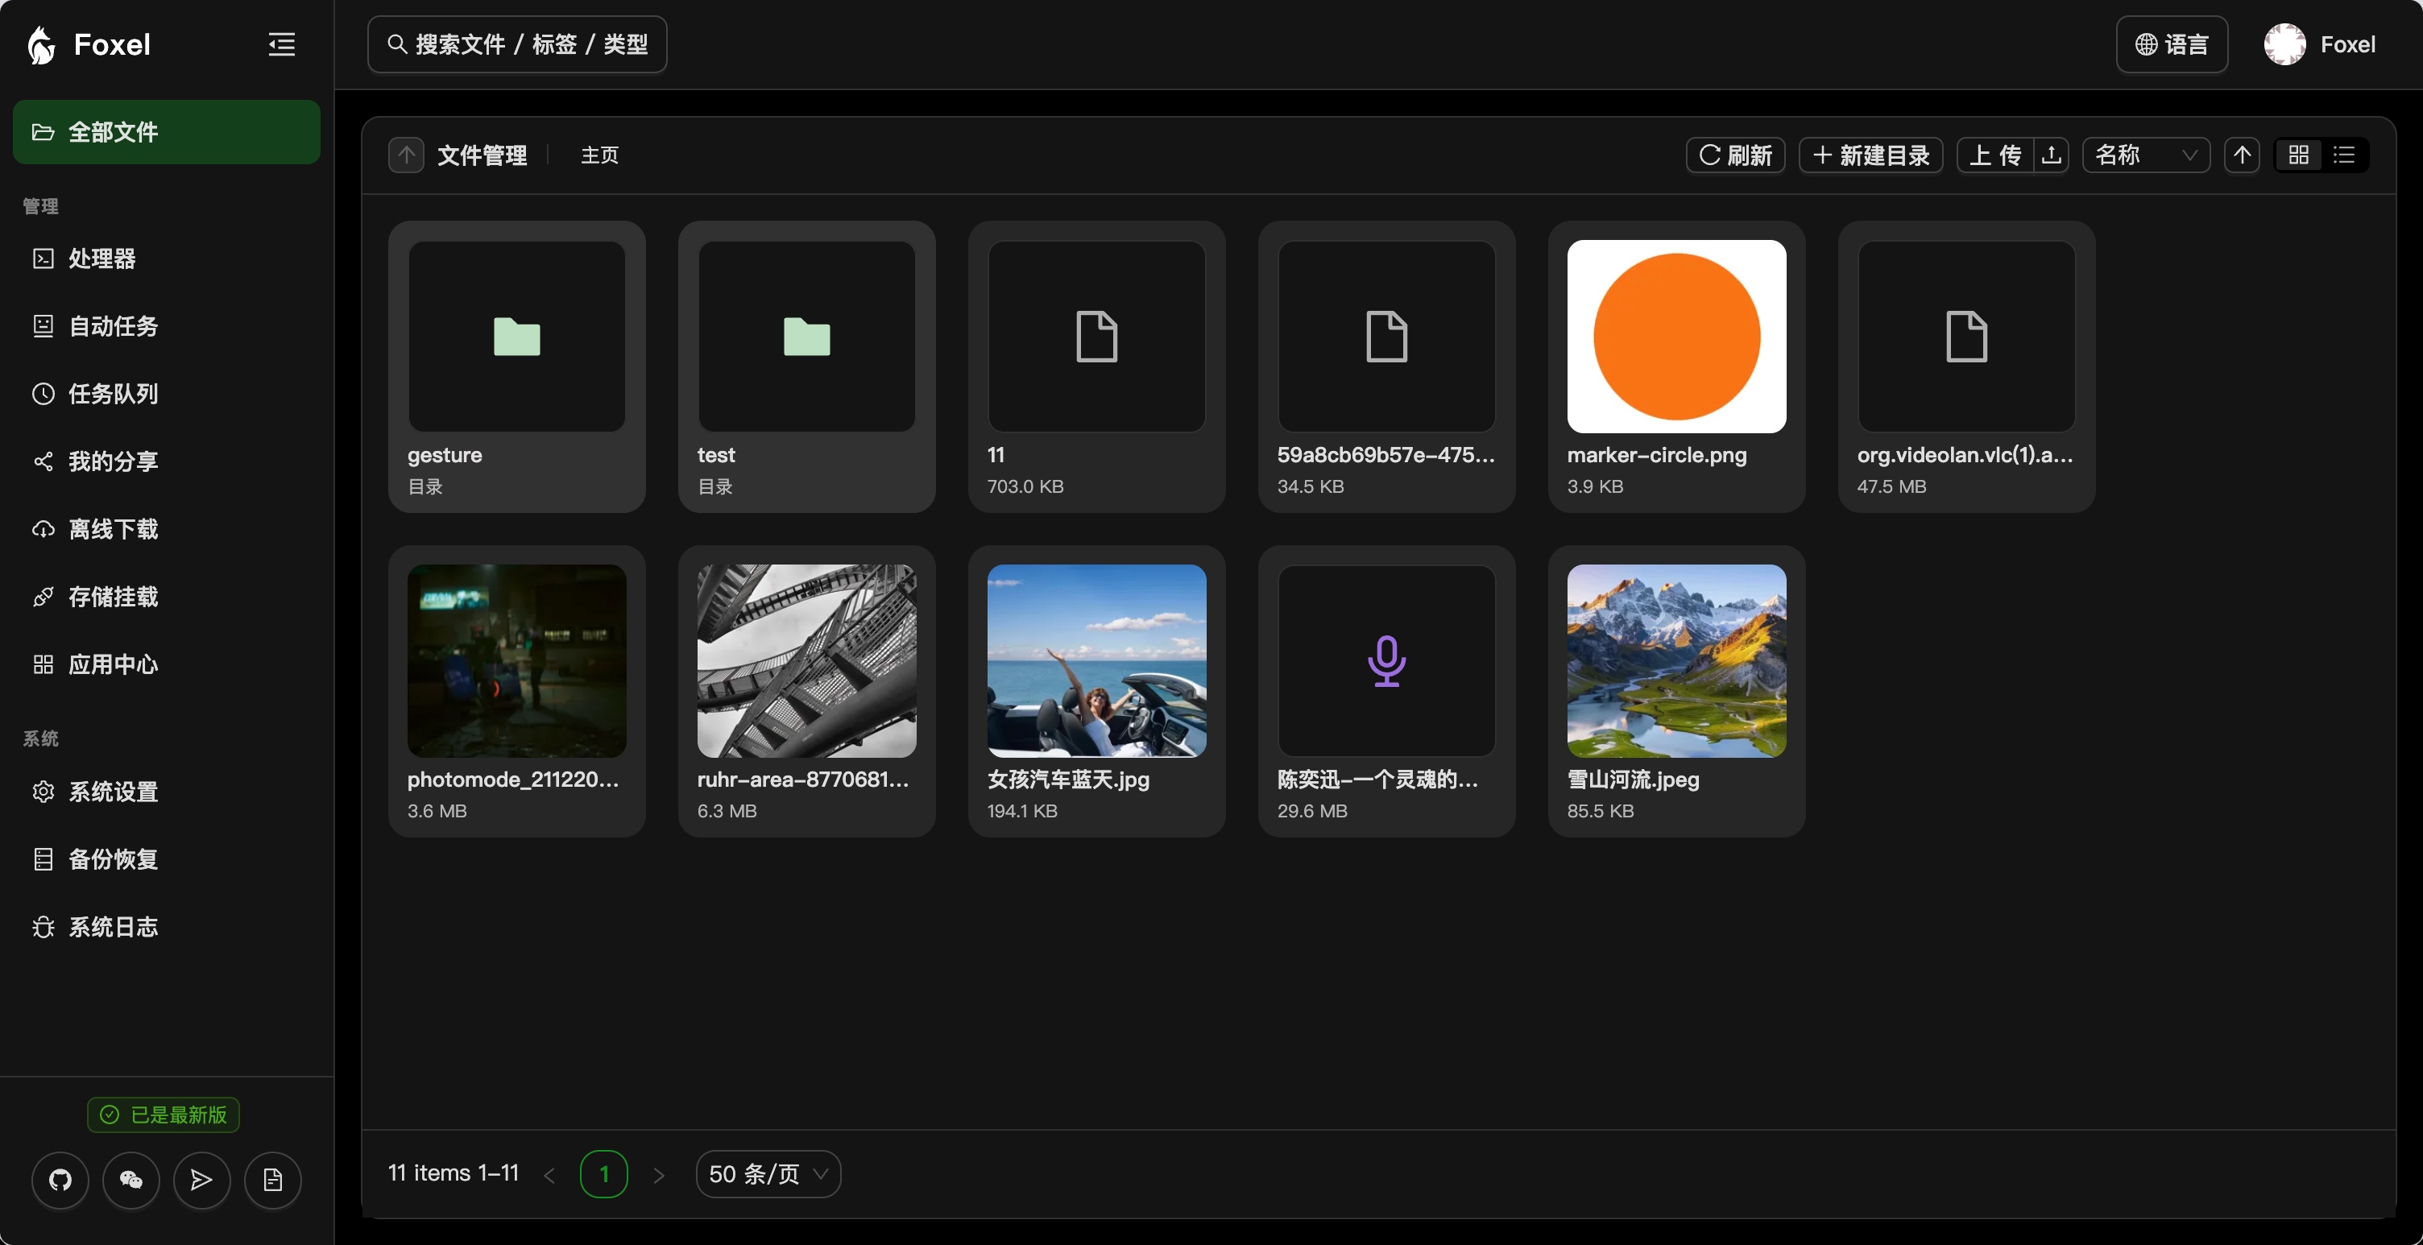Expand the 50 条/页 page size dropdown
This screenshot has height=1245, width=2423.
768,1174
